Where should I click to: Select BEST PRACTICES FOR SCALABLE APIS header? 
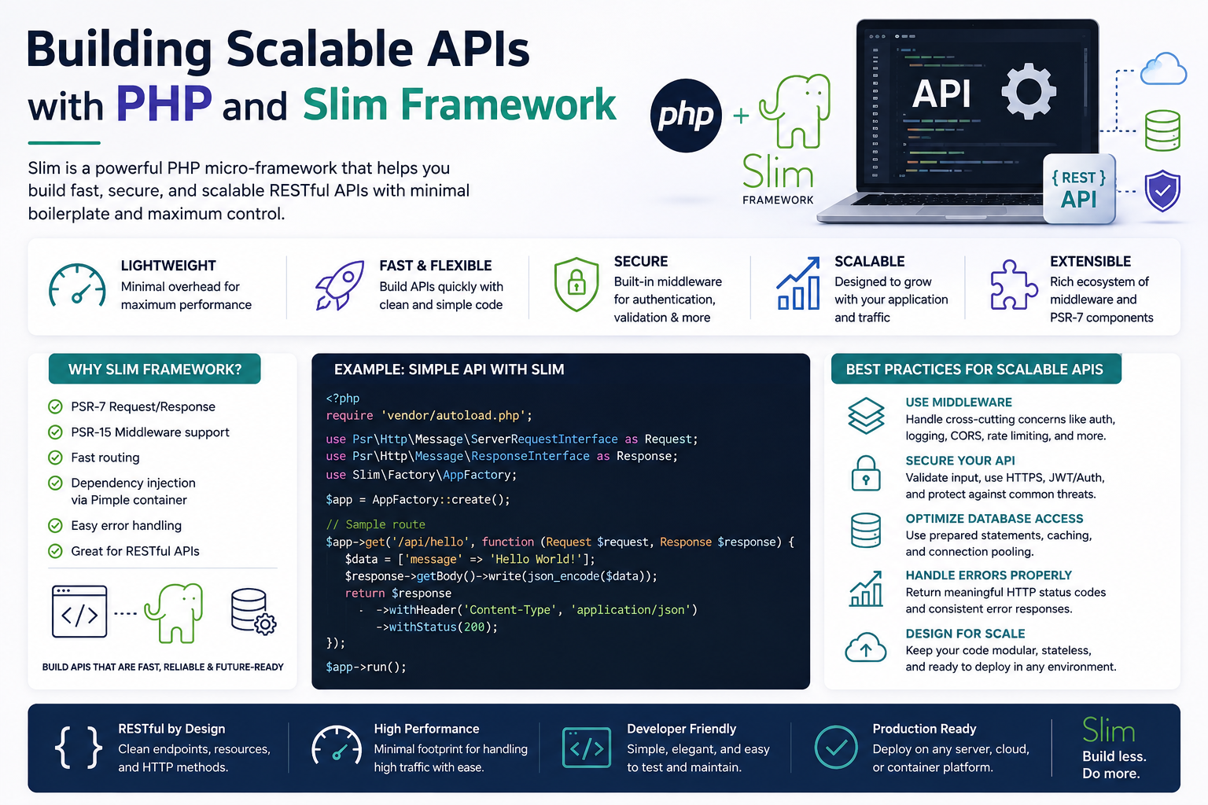[975, 369]
